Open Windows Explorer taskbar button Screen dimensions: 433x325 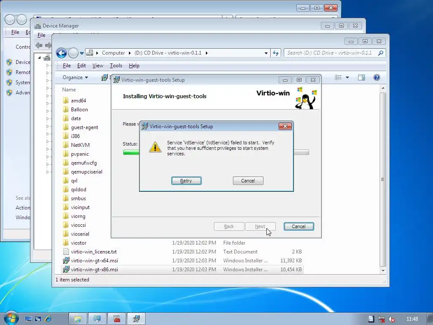coord(78,319)
